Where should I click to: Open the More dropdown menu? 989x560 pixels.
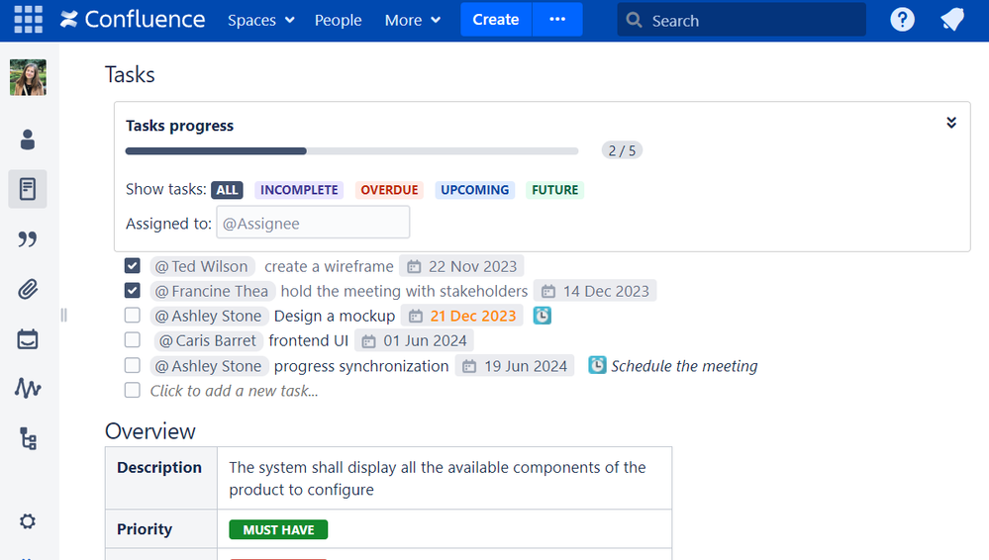pos(413,20)
